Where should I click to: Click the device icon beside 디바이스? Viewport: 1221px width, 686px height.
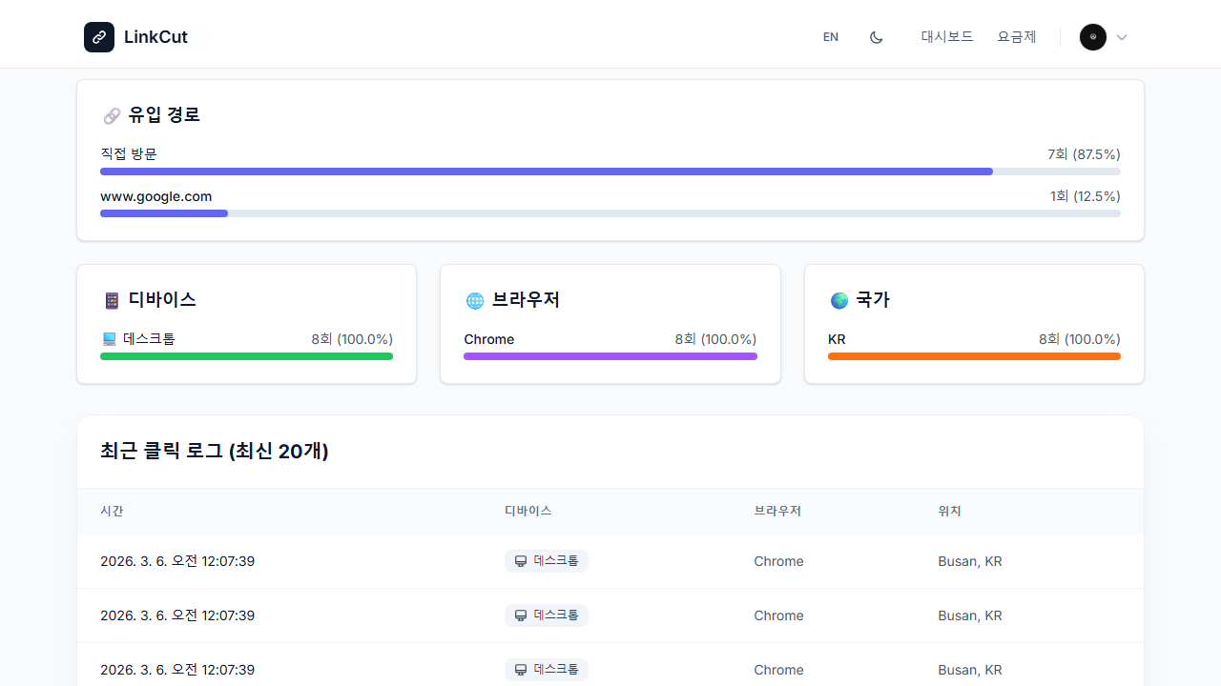click(112, 300)
